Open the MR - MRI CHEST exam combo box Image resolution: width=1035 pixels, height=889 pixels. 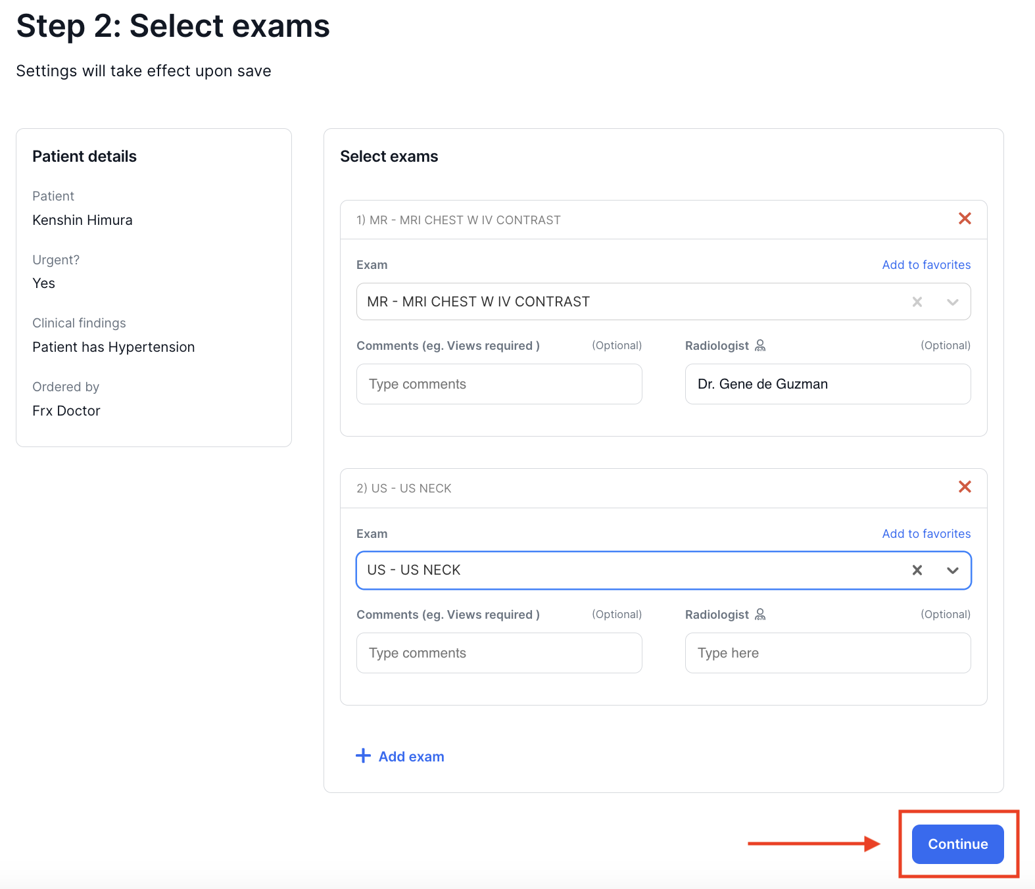pos(625,302)
